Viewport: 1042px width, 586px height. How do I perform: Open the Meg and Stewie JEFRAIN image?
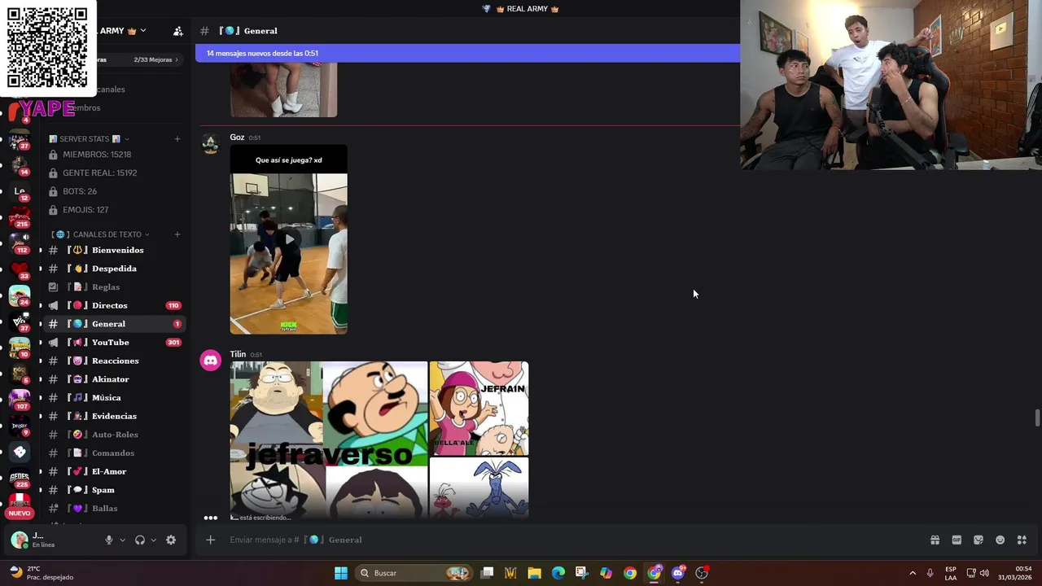point(479,409)
